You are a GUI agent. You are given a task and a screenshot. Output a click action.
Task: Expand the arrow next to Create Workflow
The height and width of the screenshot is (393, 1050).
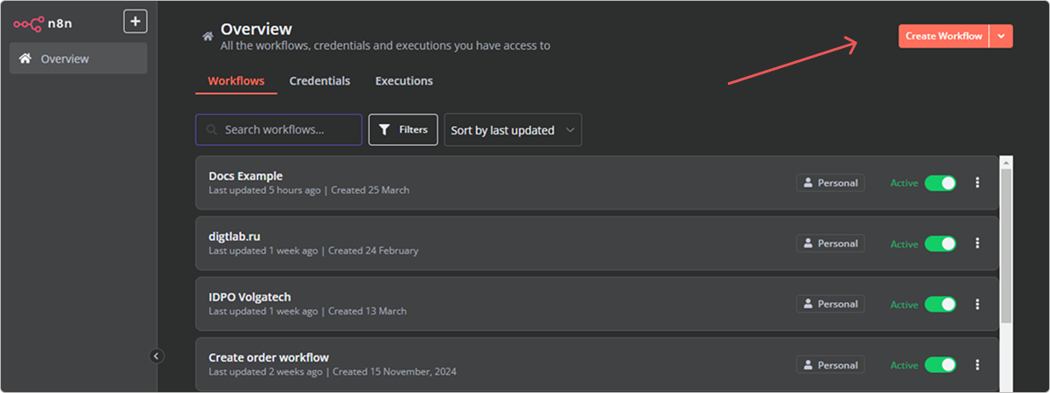[x=1001, y=36]
